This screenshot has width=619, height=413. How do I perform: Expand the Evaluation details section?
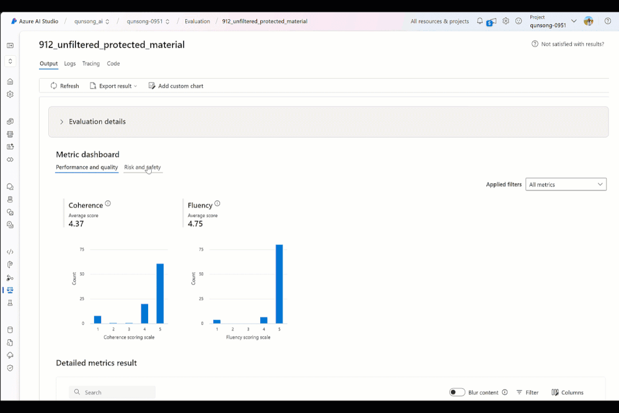328,122
